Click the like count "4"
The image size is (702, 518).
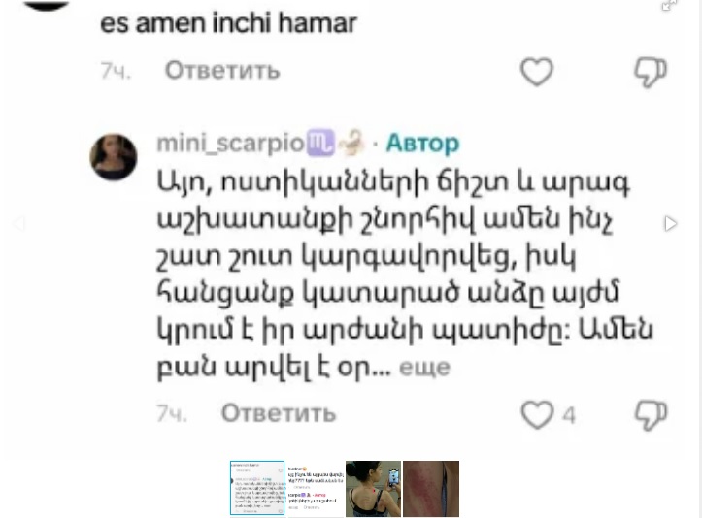click(569, 415)
